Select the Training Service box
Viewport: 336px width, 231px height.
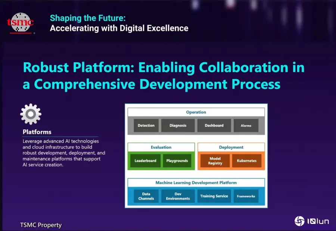pos(214,196)
